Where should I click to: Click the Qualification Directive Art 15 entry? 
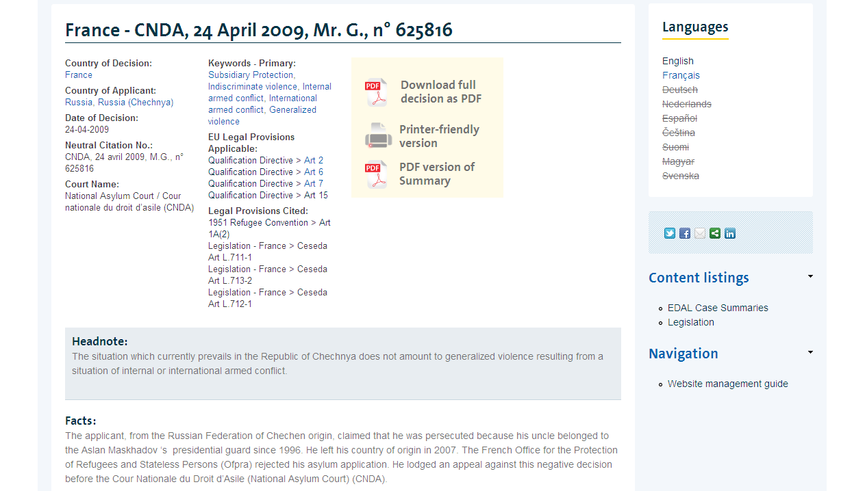[268, 195]
